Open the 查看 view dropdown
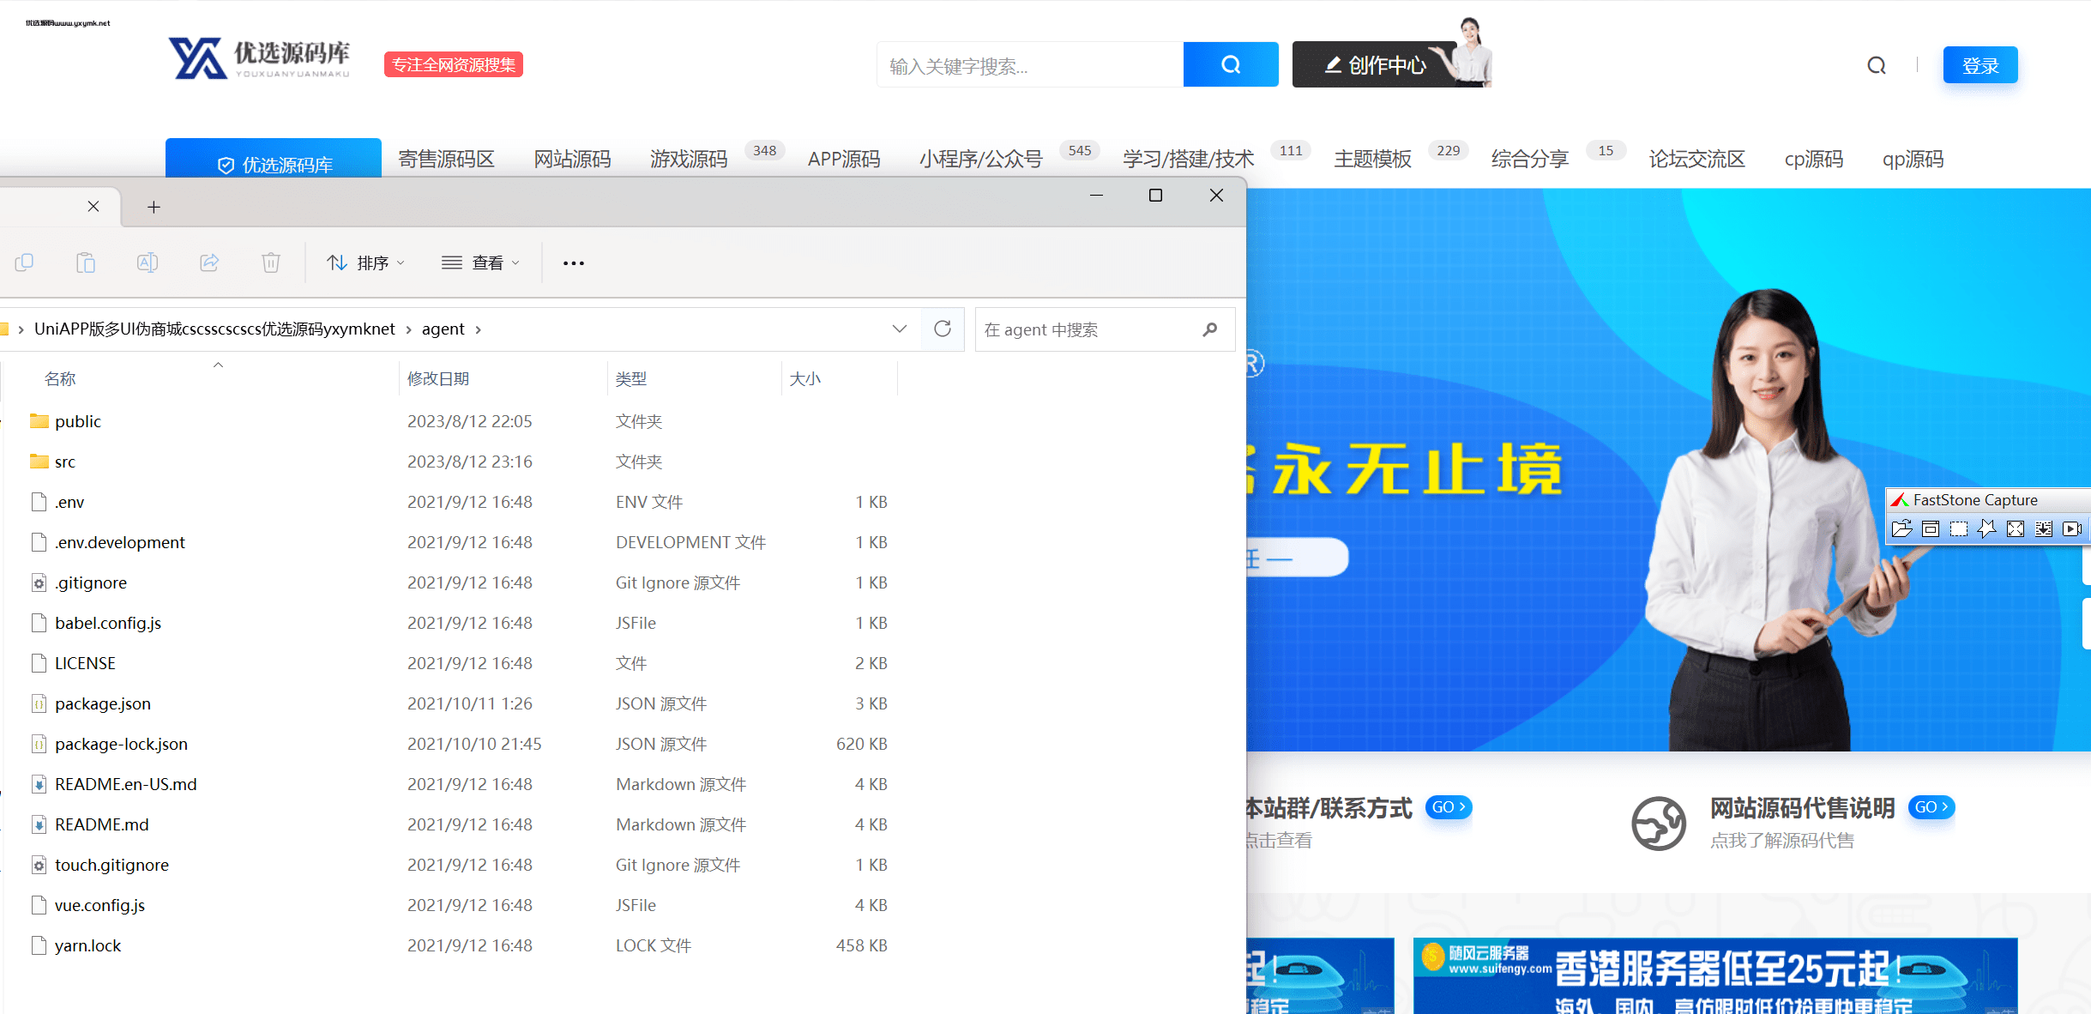This screenshot has width=2091, height=1014. (480, 263)
